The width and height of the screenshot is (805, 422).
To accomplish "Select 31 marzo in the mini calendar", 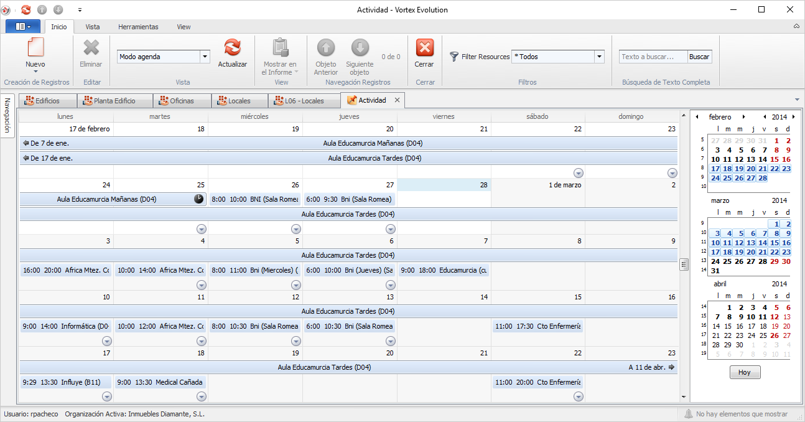I will (715, 271).
